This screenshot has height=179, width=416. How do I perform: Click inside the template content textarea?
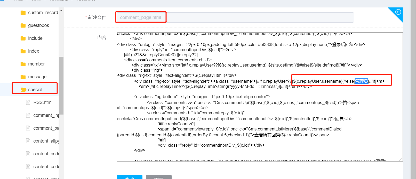pos(260,97)
